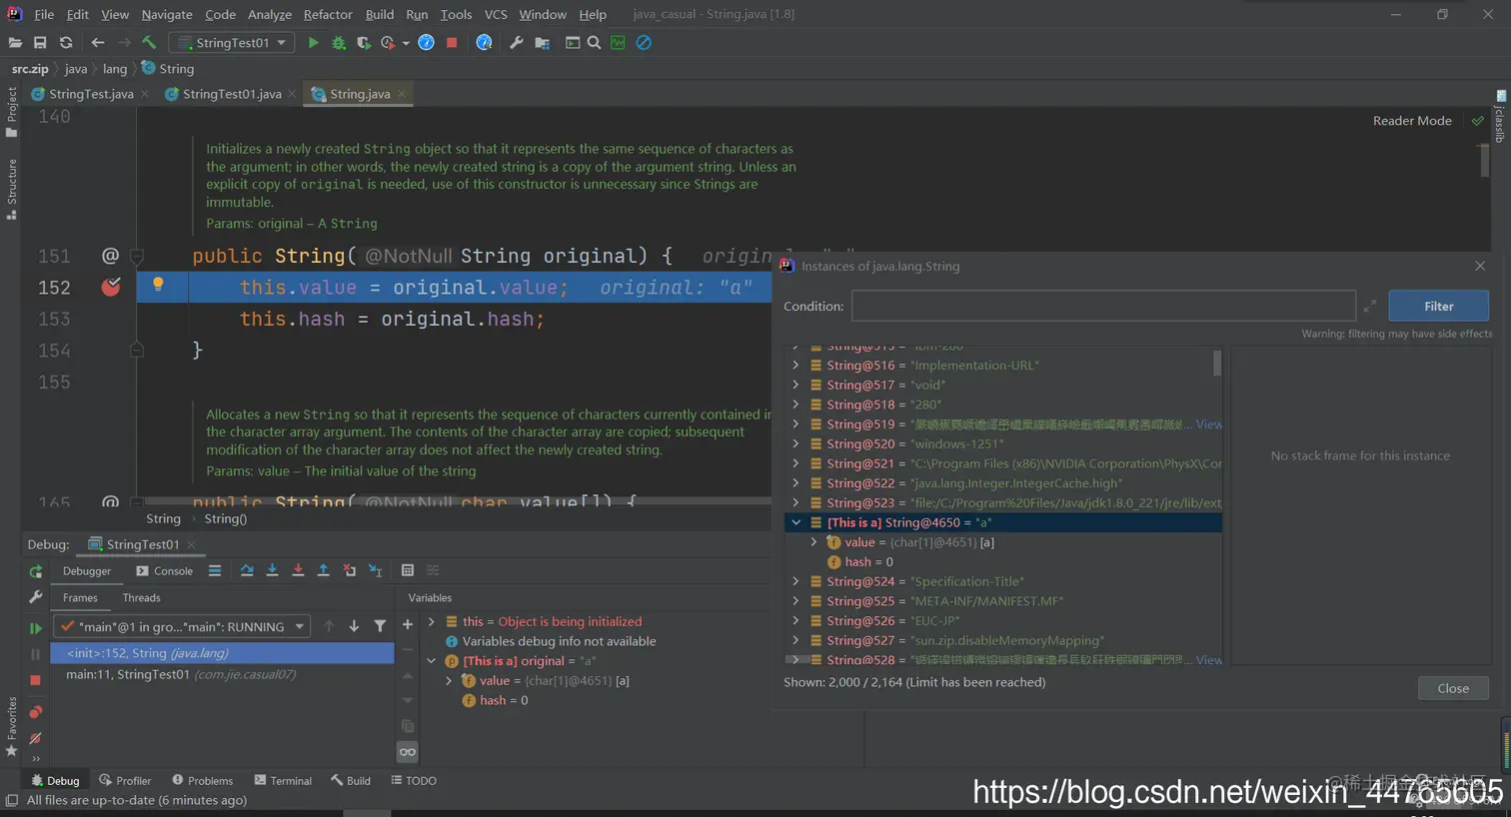
Task: Click the intention lightbulb on line 152
Action: pyautogui.click(x=157, y=285)
